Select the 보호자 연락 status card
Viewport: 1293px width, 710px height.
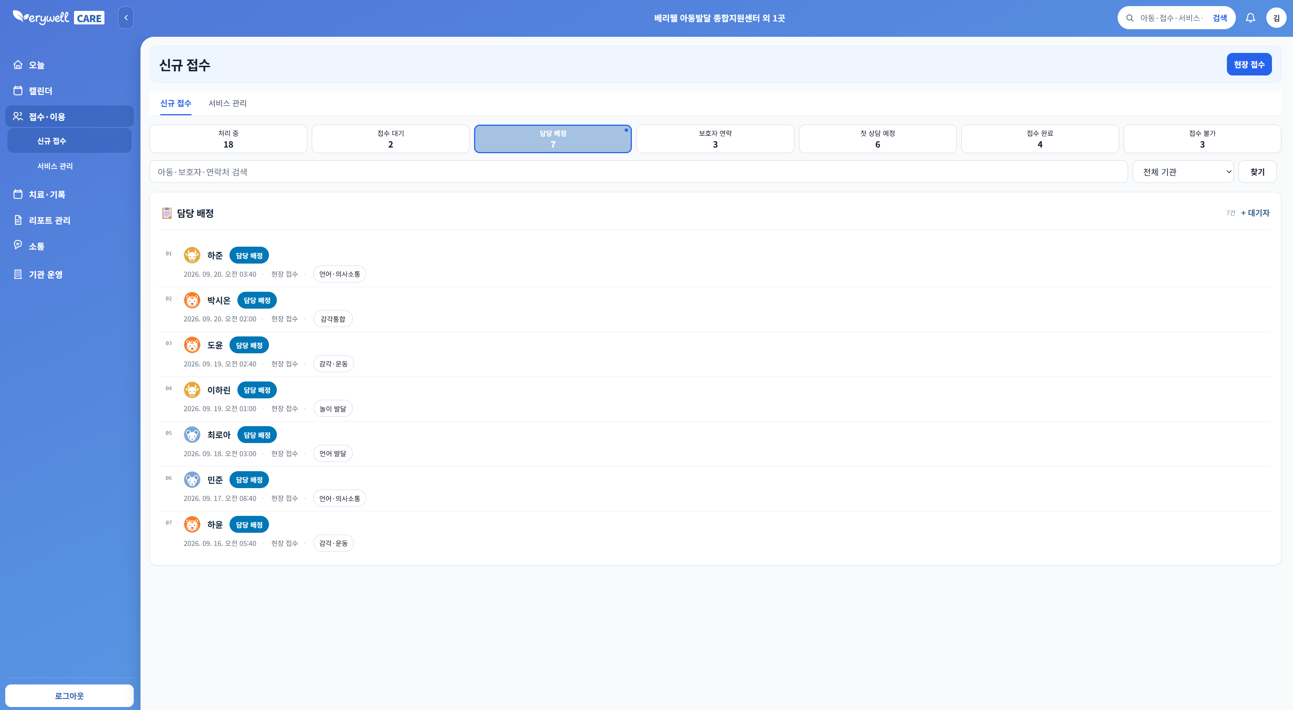(x=715, y=139)
